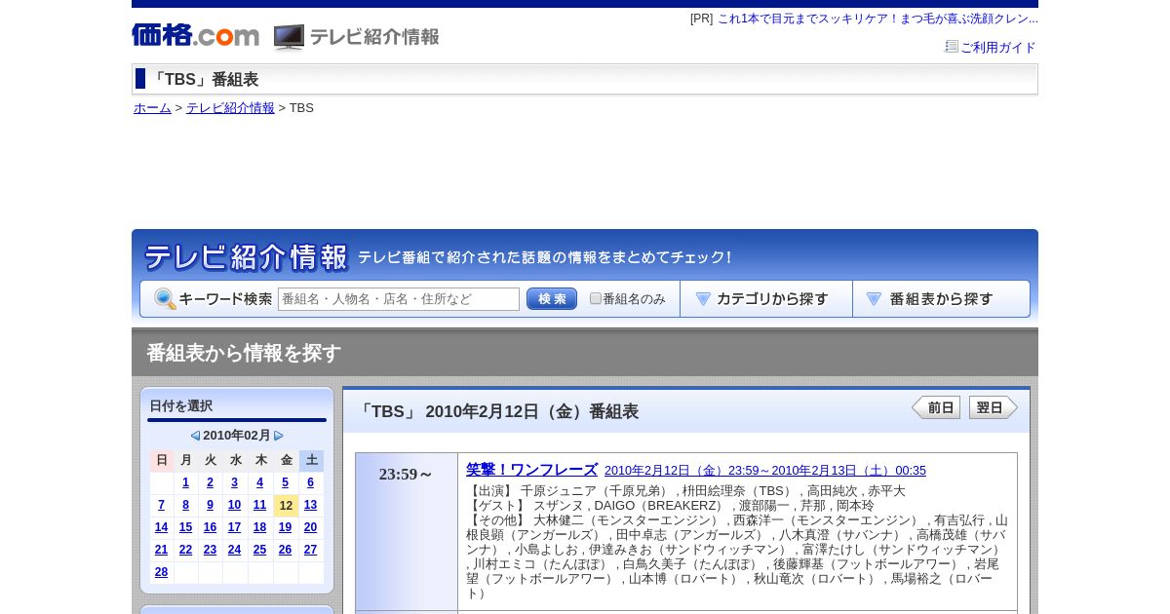
Task: Select February 26 in calendar
Action: [x=286, y=550]
